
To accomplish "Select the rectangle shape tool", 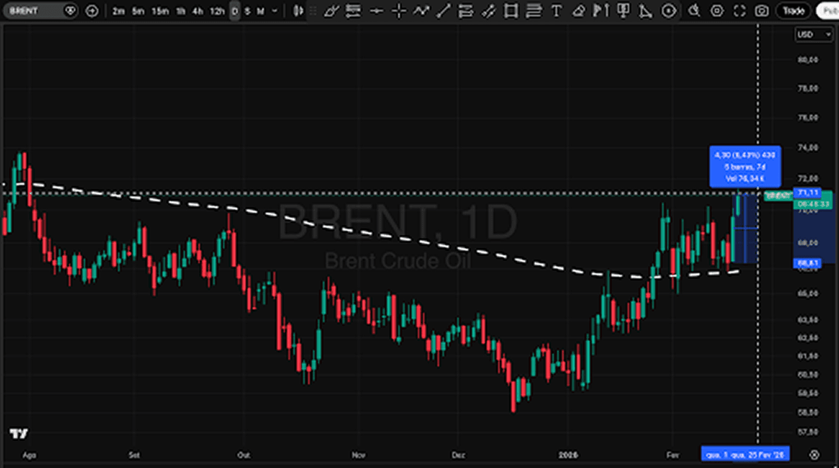I will [x=511, y=11].
